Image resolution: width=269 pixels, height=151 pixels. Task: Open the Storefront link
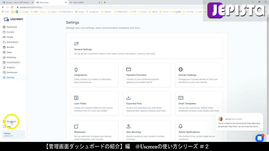pyautogui.click(x=11, y=122)
